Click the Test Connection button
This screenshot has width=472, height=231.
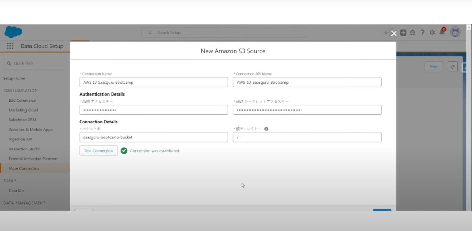point(99,151)
